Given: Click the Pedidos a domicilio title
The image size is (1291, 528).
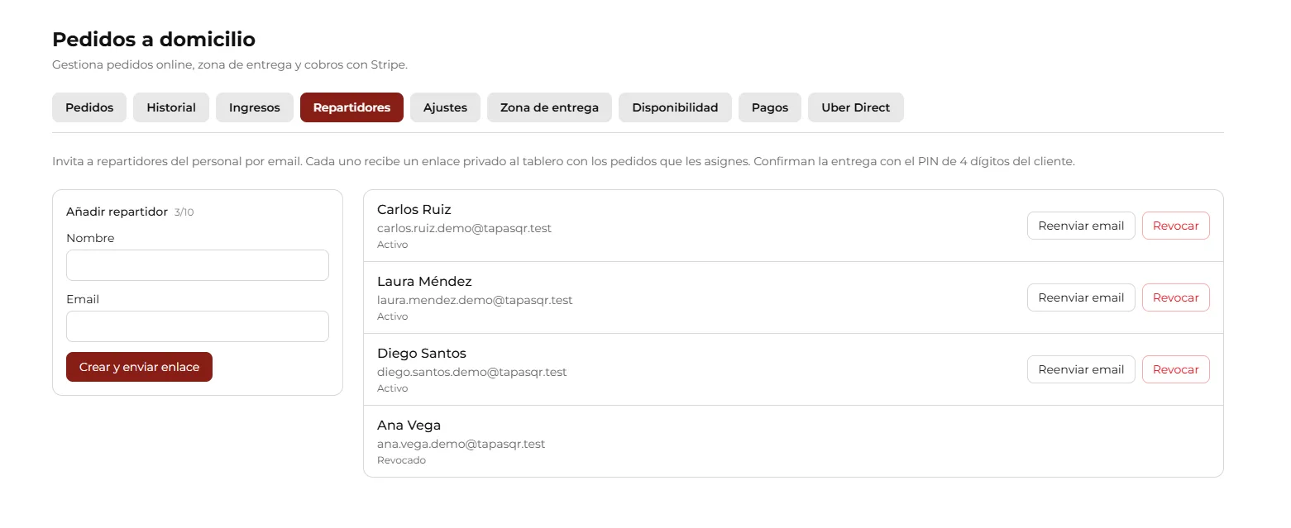Looking at the screenshot, I should click(154, 39).
